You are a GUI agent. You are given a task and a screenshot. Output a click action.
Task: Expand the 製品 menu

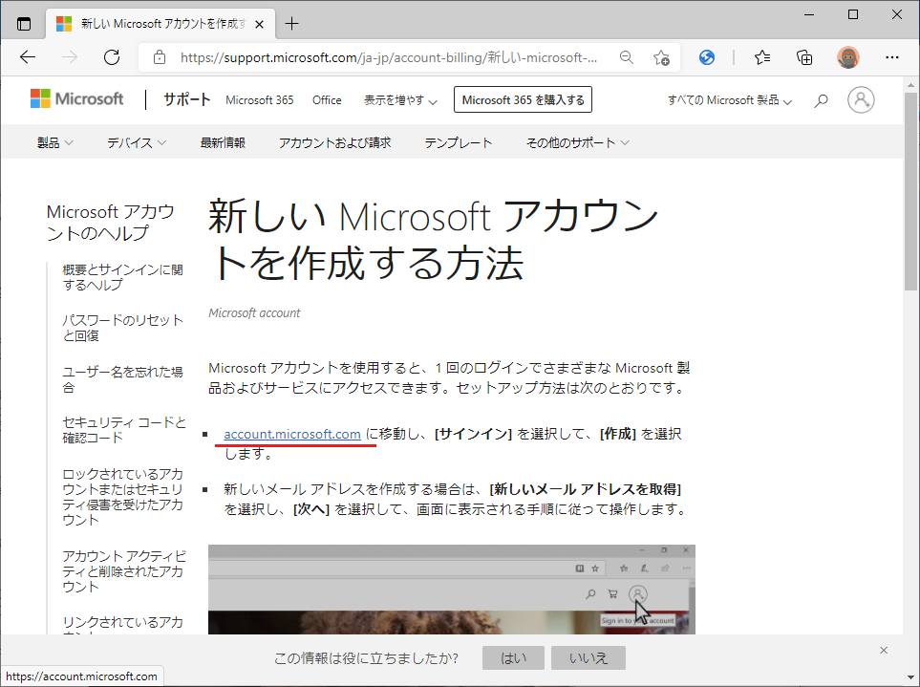point(54,142)
